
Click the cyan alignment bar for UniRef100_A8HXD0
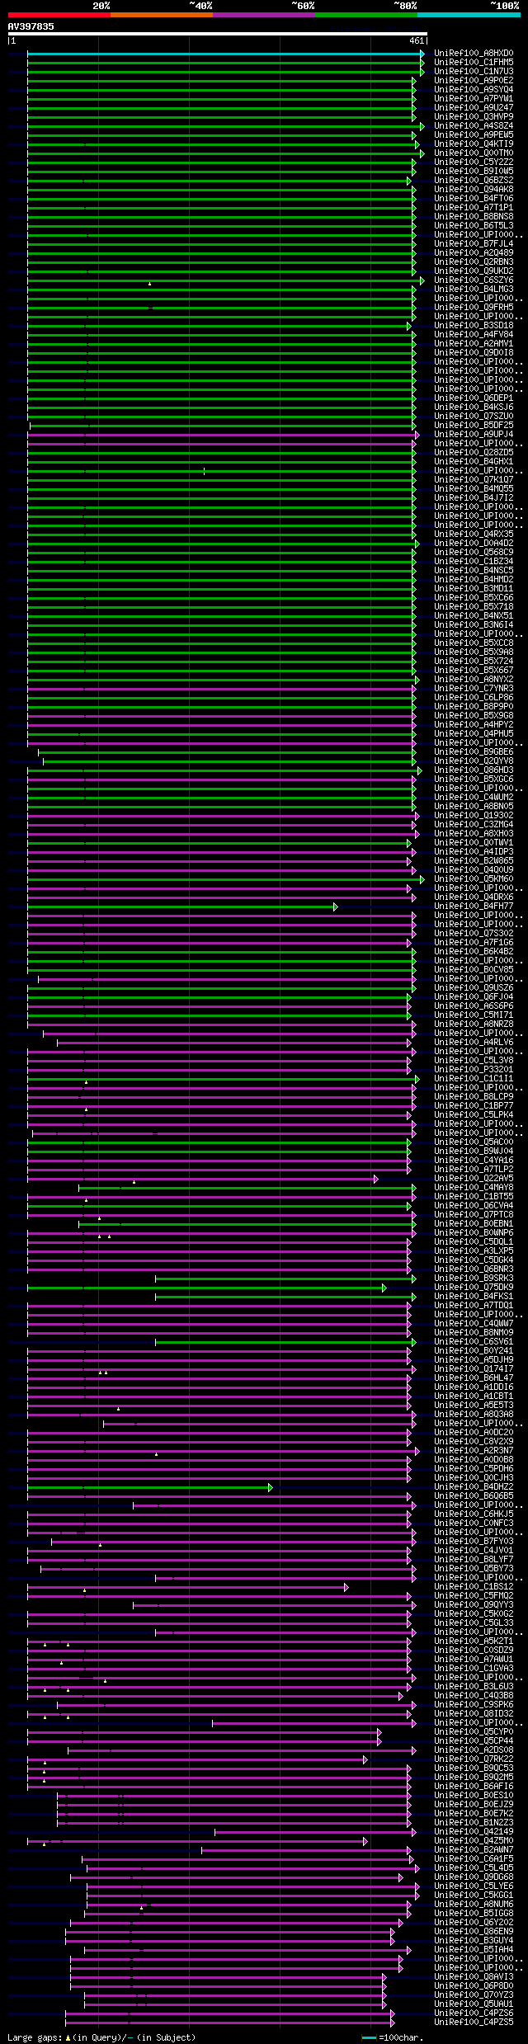pyautogui.click(x=224, y=54)
